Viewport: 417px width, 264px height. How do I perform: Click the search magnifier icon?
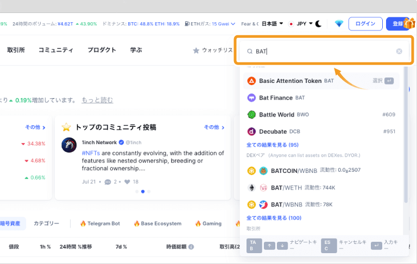pyautogui.click(x=249, y=51)
